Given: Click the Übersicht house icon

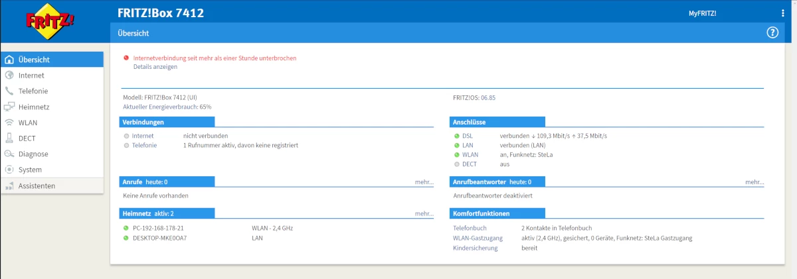Looking at the screenshot, I should click(9, 60).
